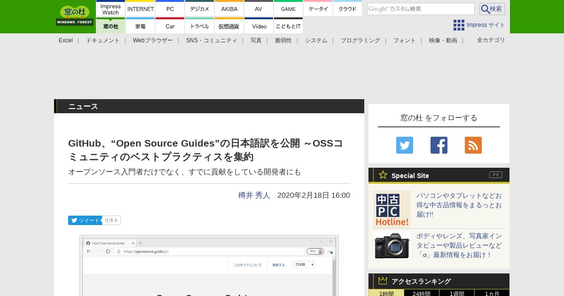Open the article browser screenshot image
The width and height of the screenshot is (564, 296).
(x=209, y=265)
